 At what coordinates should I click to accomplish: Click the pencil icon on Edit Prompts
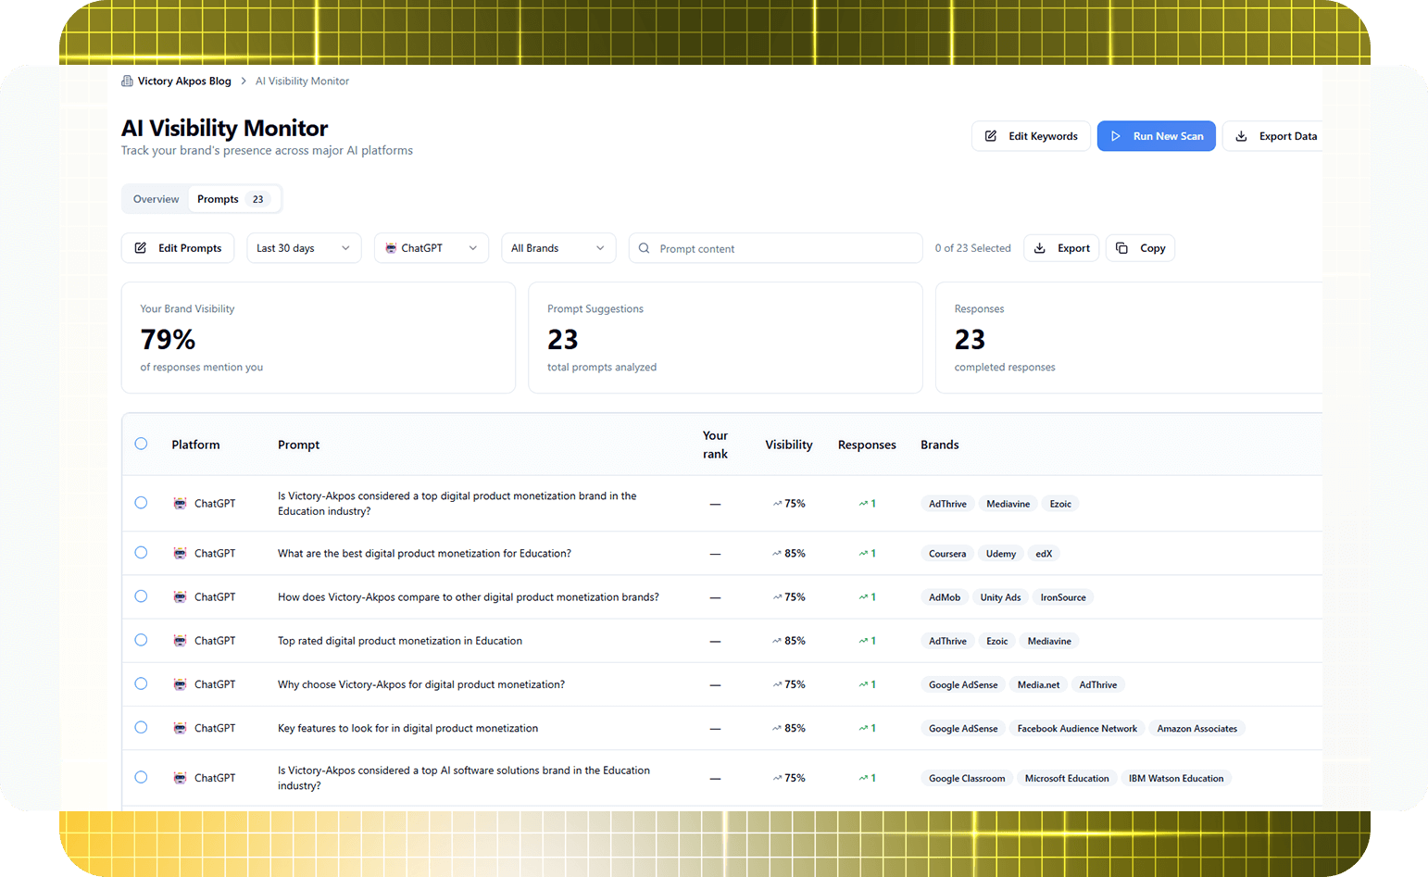[141, 248]
